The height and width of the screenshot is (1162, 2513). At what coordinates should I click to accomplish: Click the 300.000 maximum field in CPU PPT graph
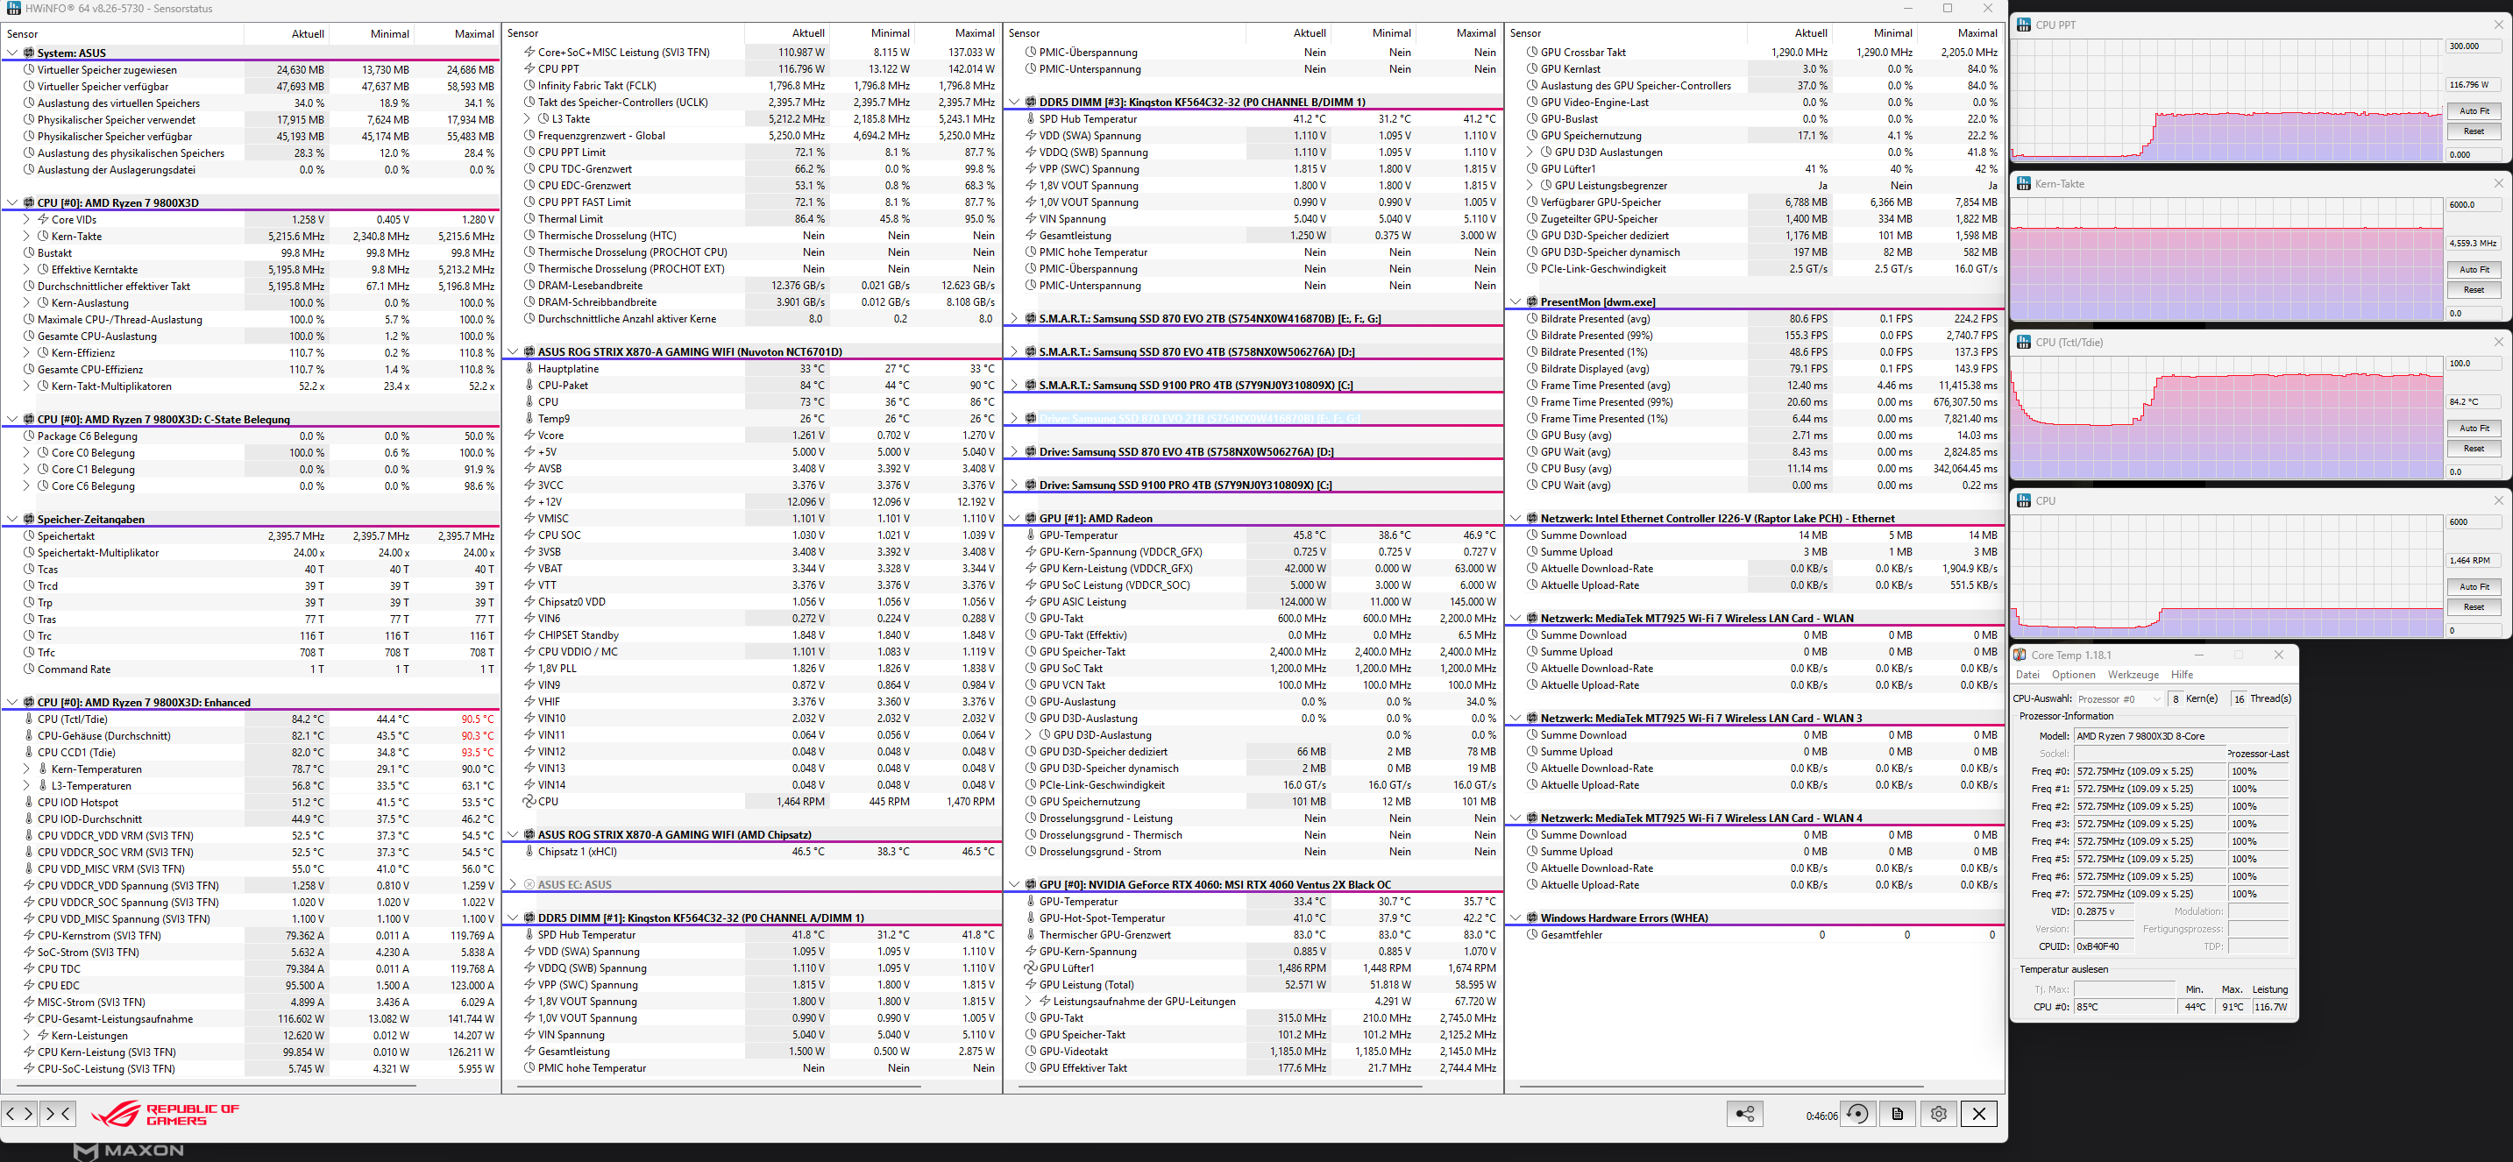click(x=2473, y=46)
